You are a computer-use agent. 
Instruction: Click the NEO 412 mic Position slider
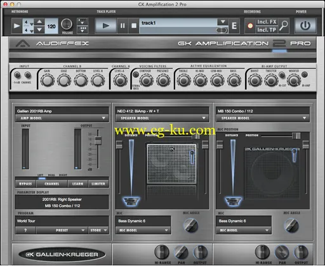coord(196,136)
